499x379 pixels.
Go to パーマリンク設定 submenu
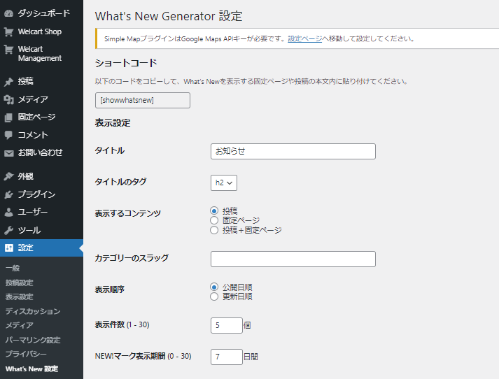pyautogui.click(x=33, y=340)
